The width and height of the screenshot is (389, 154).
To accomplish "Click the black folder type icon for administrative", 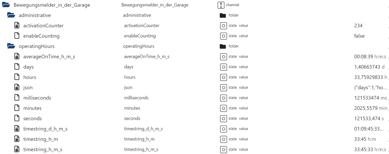I will (223, 15).
